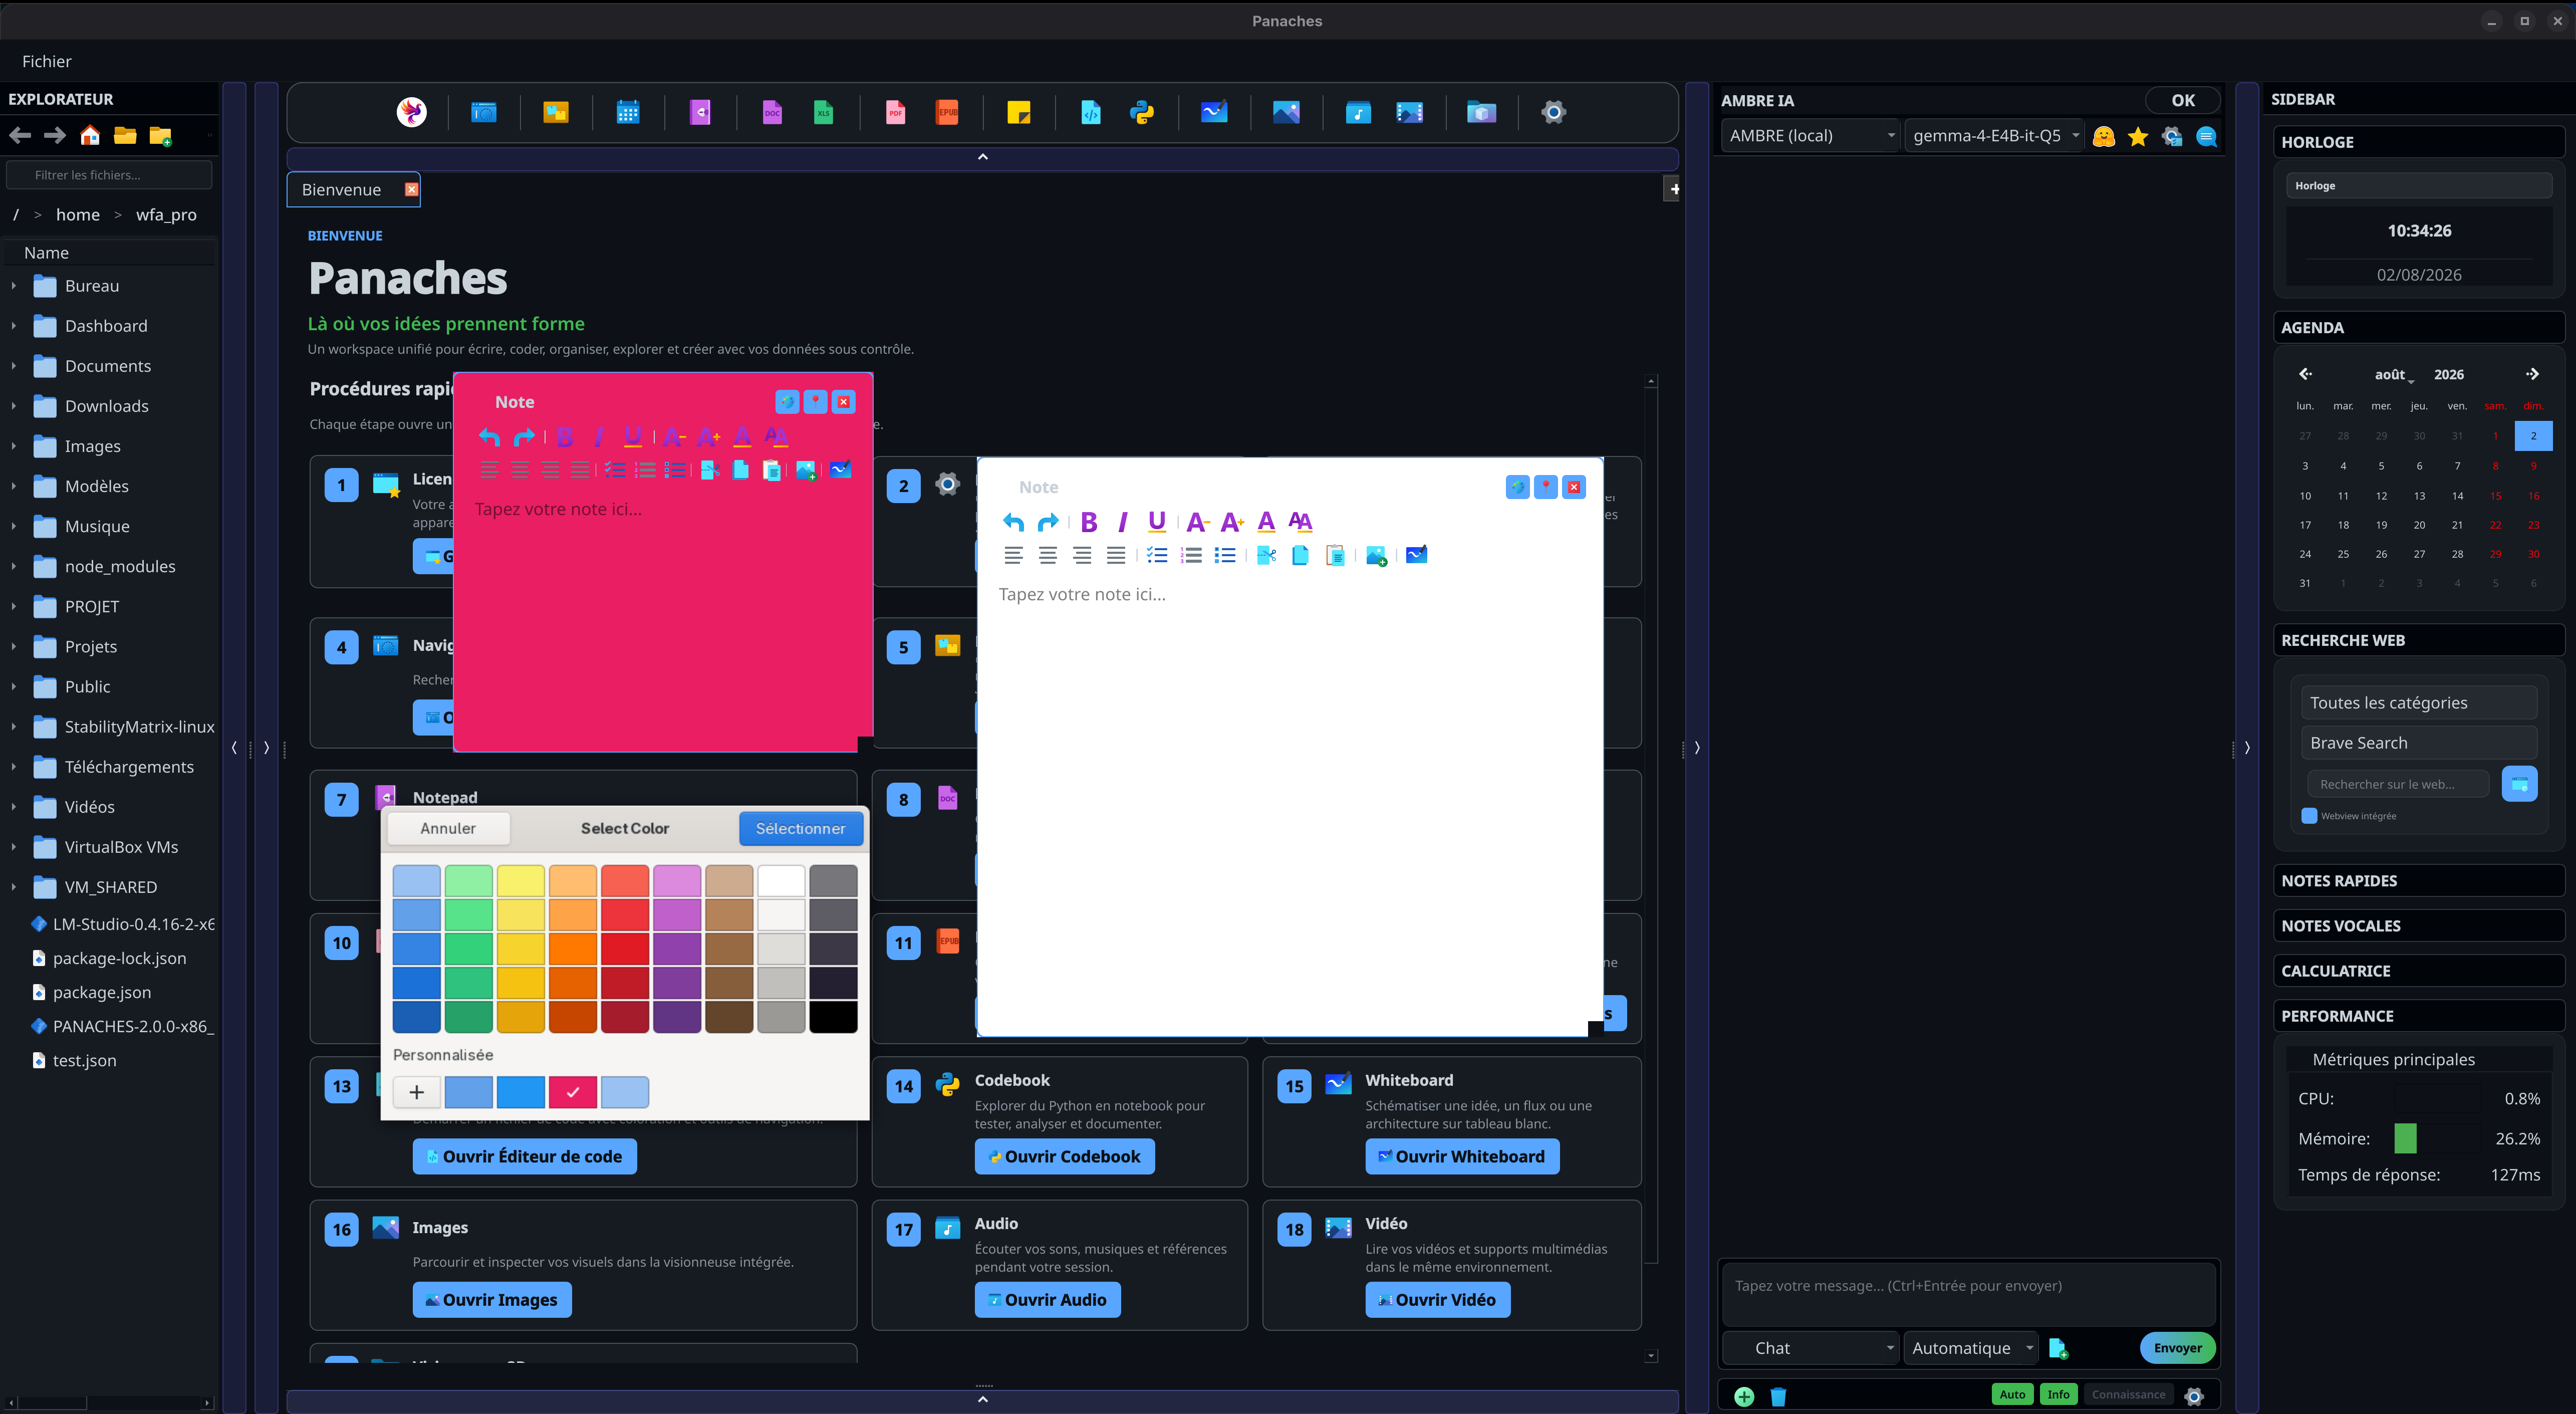Open the AMBRE (local) provider dropdown
This screenshot has width=2576, height=1414.
[1811, 136]
